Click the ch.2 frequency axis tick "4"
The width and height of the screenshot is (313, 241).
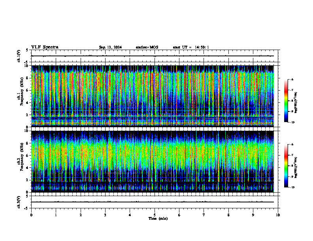[x=27, y=168]
